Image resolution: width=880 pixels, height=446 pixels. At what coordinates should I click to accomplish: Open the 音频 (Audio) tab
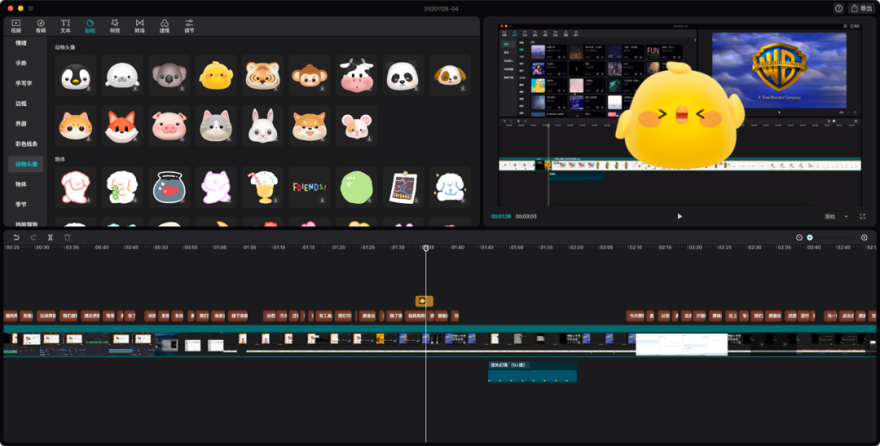click(41, 26)
